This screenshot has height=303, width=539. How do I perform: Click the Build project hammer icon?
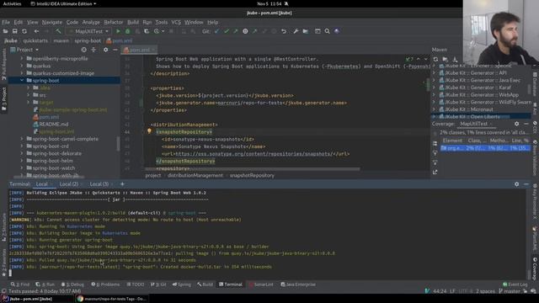pos(58,31)
